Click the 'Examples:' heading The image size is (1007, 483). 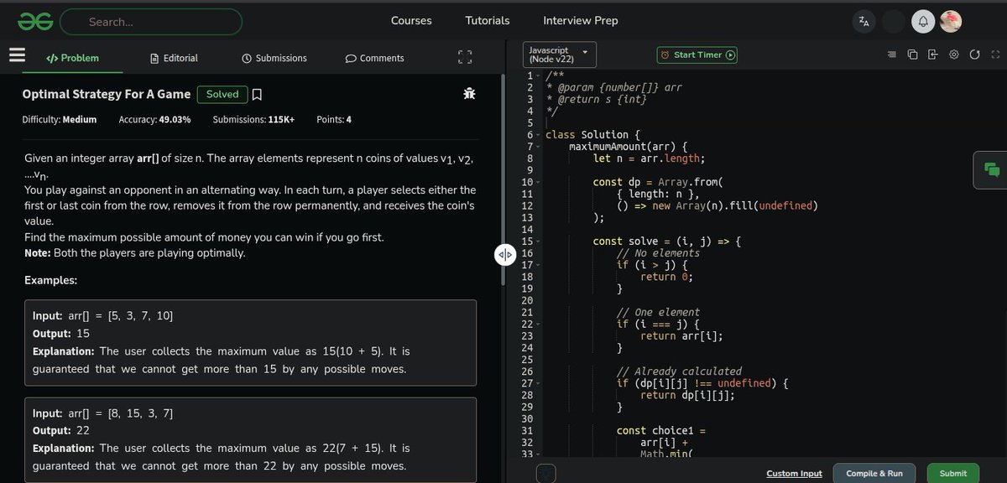(51, 280)
